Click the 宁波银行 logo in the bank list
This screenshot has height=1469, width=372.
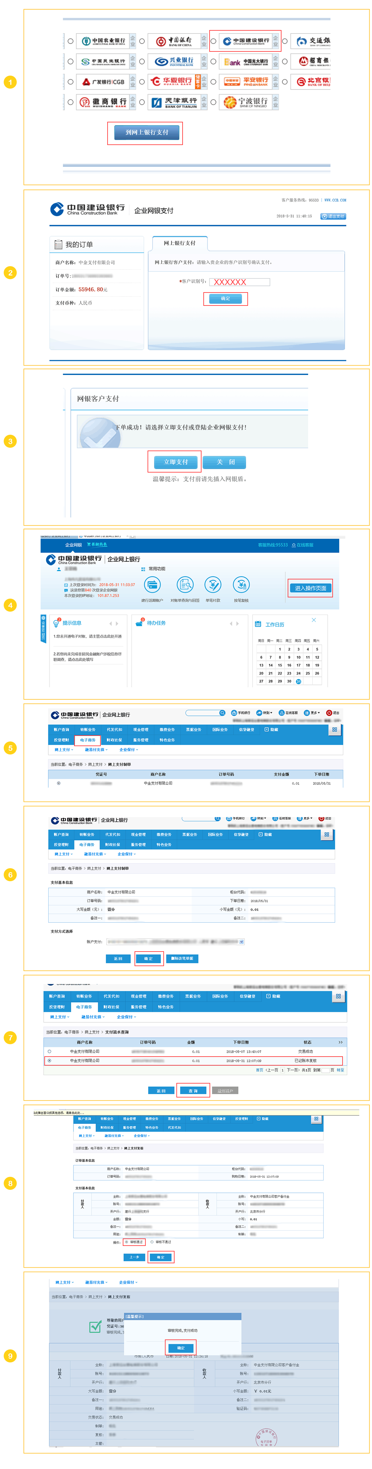[x=245, y=102]
